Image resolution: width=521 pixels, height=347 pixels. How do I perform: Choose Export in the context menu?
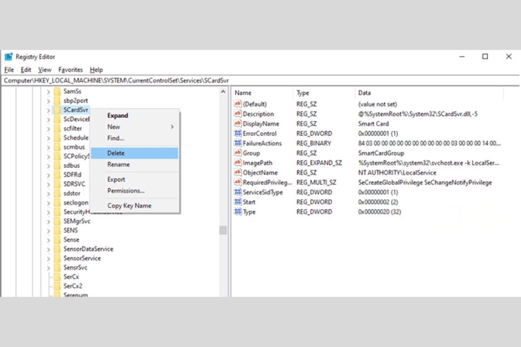click(x=135, y=179)
